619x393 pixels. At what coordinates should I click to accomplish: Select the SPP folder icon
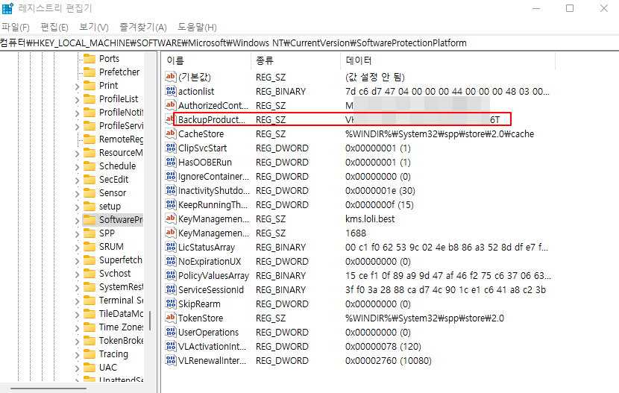click(89, 233)
